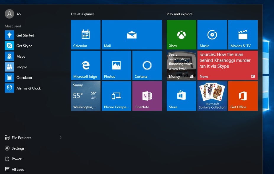Click the AS account name
Image resolution: width=274 pixels, height=174 pixels.
[x=19, y=14]
